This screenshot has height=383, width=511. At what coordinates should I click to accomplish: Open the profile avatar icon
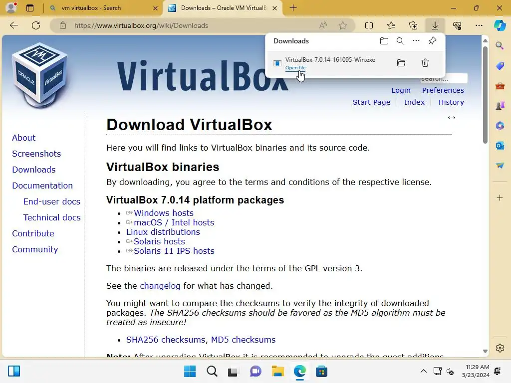[x=11, y=7]
